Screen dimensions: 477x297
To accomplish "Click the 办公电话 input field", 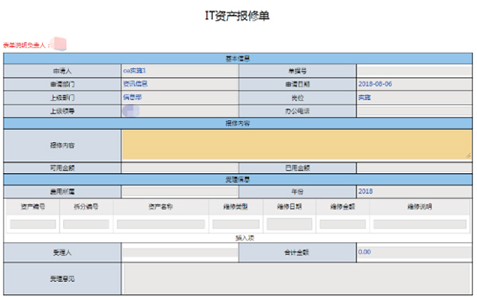I will [x=414, y=111].
